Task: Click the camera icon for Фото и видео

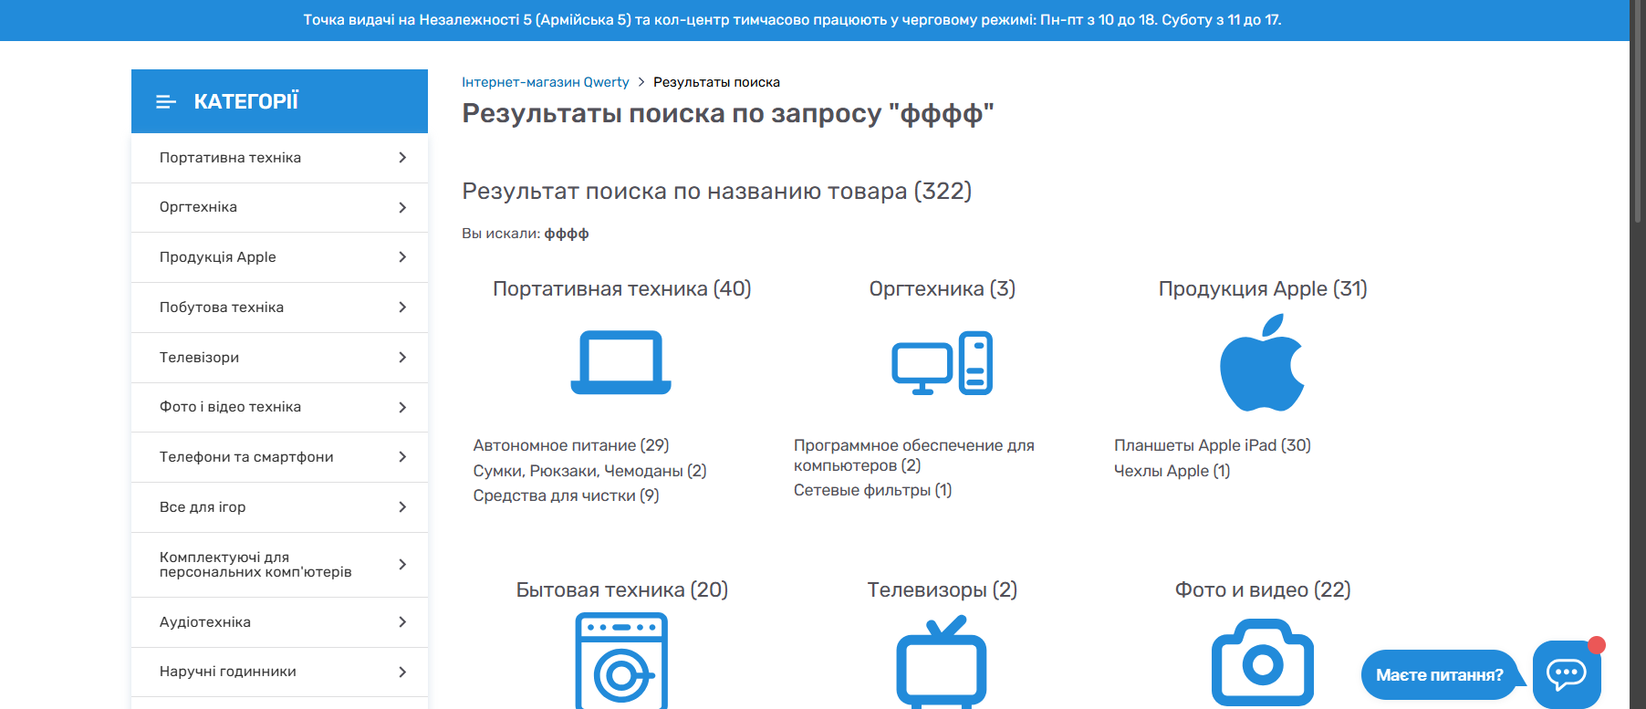Action: [x=1262, y=662]
